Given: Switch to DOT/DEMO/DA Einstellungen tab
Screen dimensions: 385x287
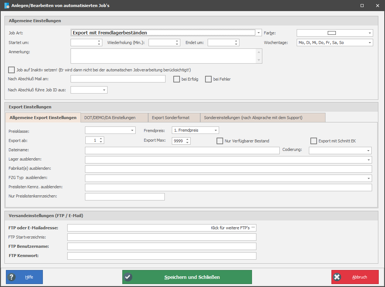Looking at the screenshot, I should (x=115, y=118).
